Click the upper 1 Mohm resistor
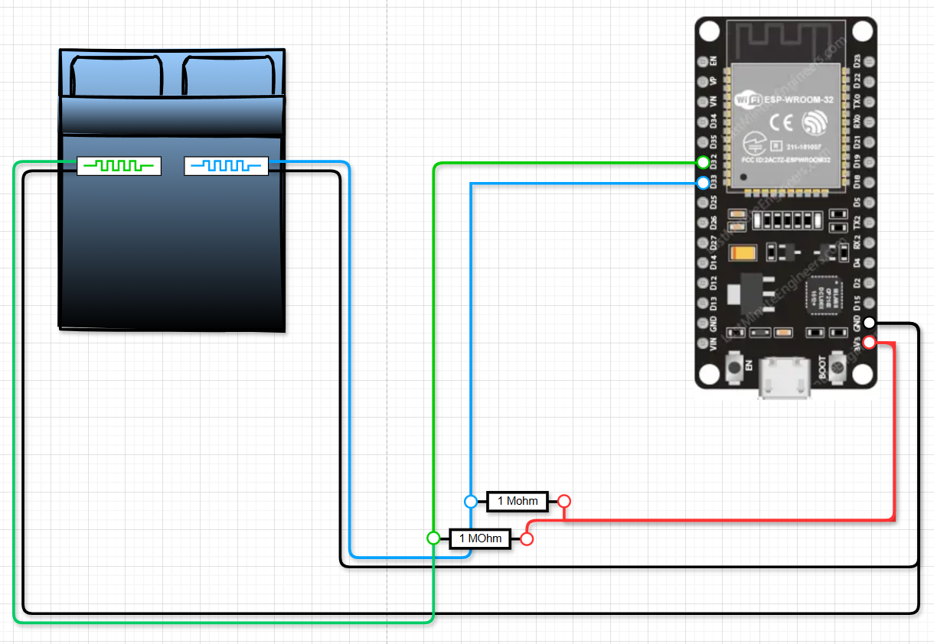The width and height of the screenshot is (934, 644). 518,502
